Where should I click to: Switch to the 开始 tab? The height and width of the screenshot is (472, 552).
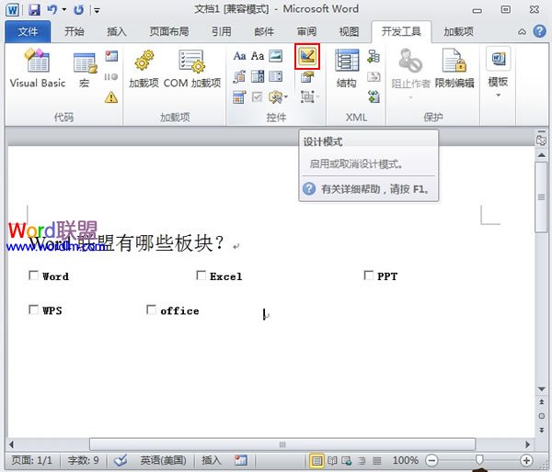coord(75,31)
